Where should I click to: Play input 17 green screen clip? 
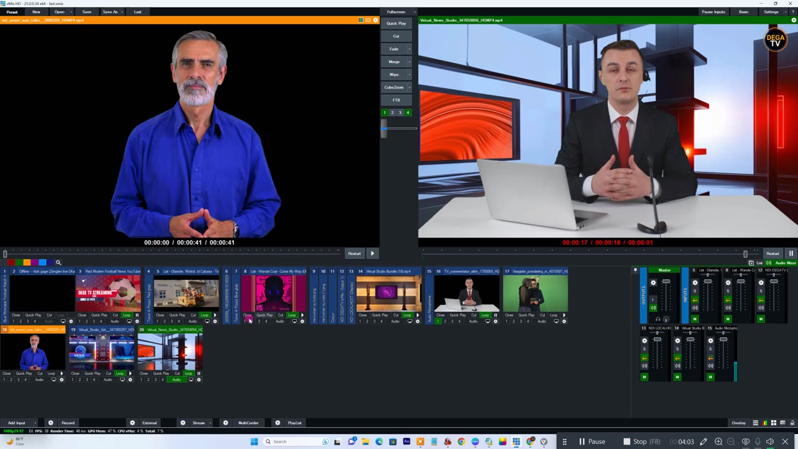[564, 315]
